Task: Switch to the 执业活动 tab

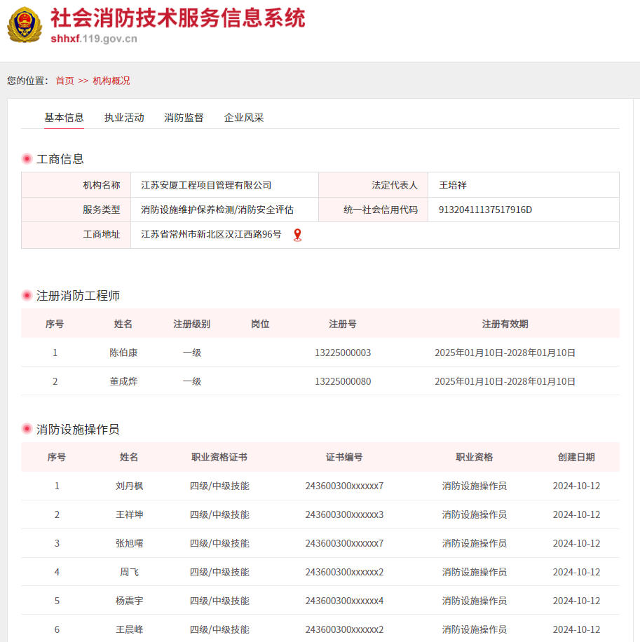Action: (124, 118)
